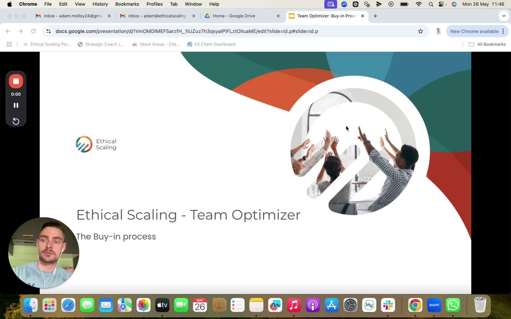The height and width of the screenshot is (319, 511).
Task: Open the Strategic Coach bookmark
Action: [100, 44]
